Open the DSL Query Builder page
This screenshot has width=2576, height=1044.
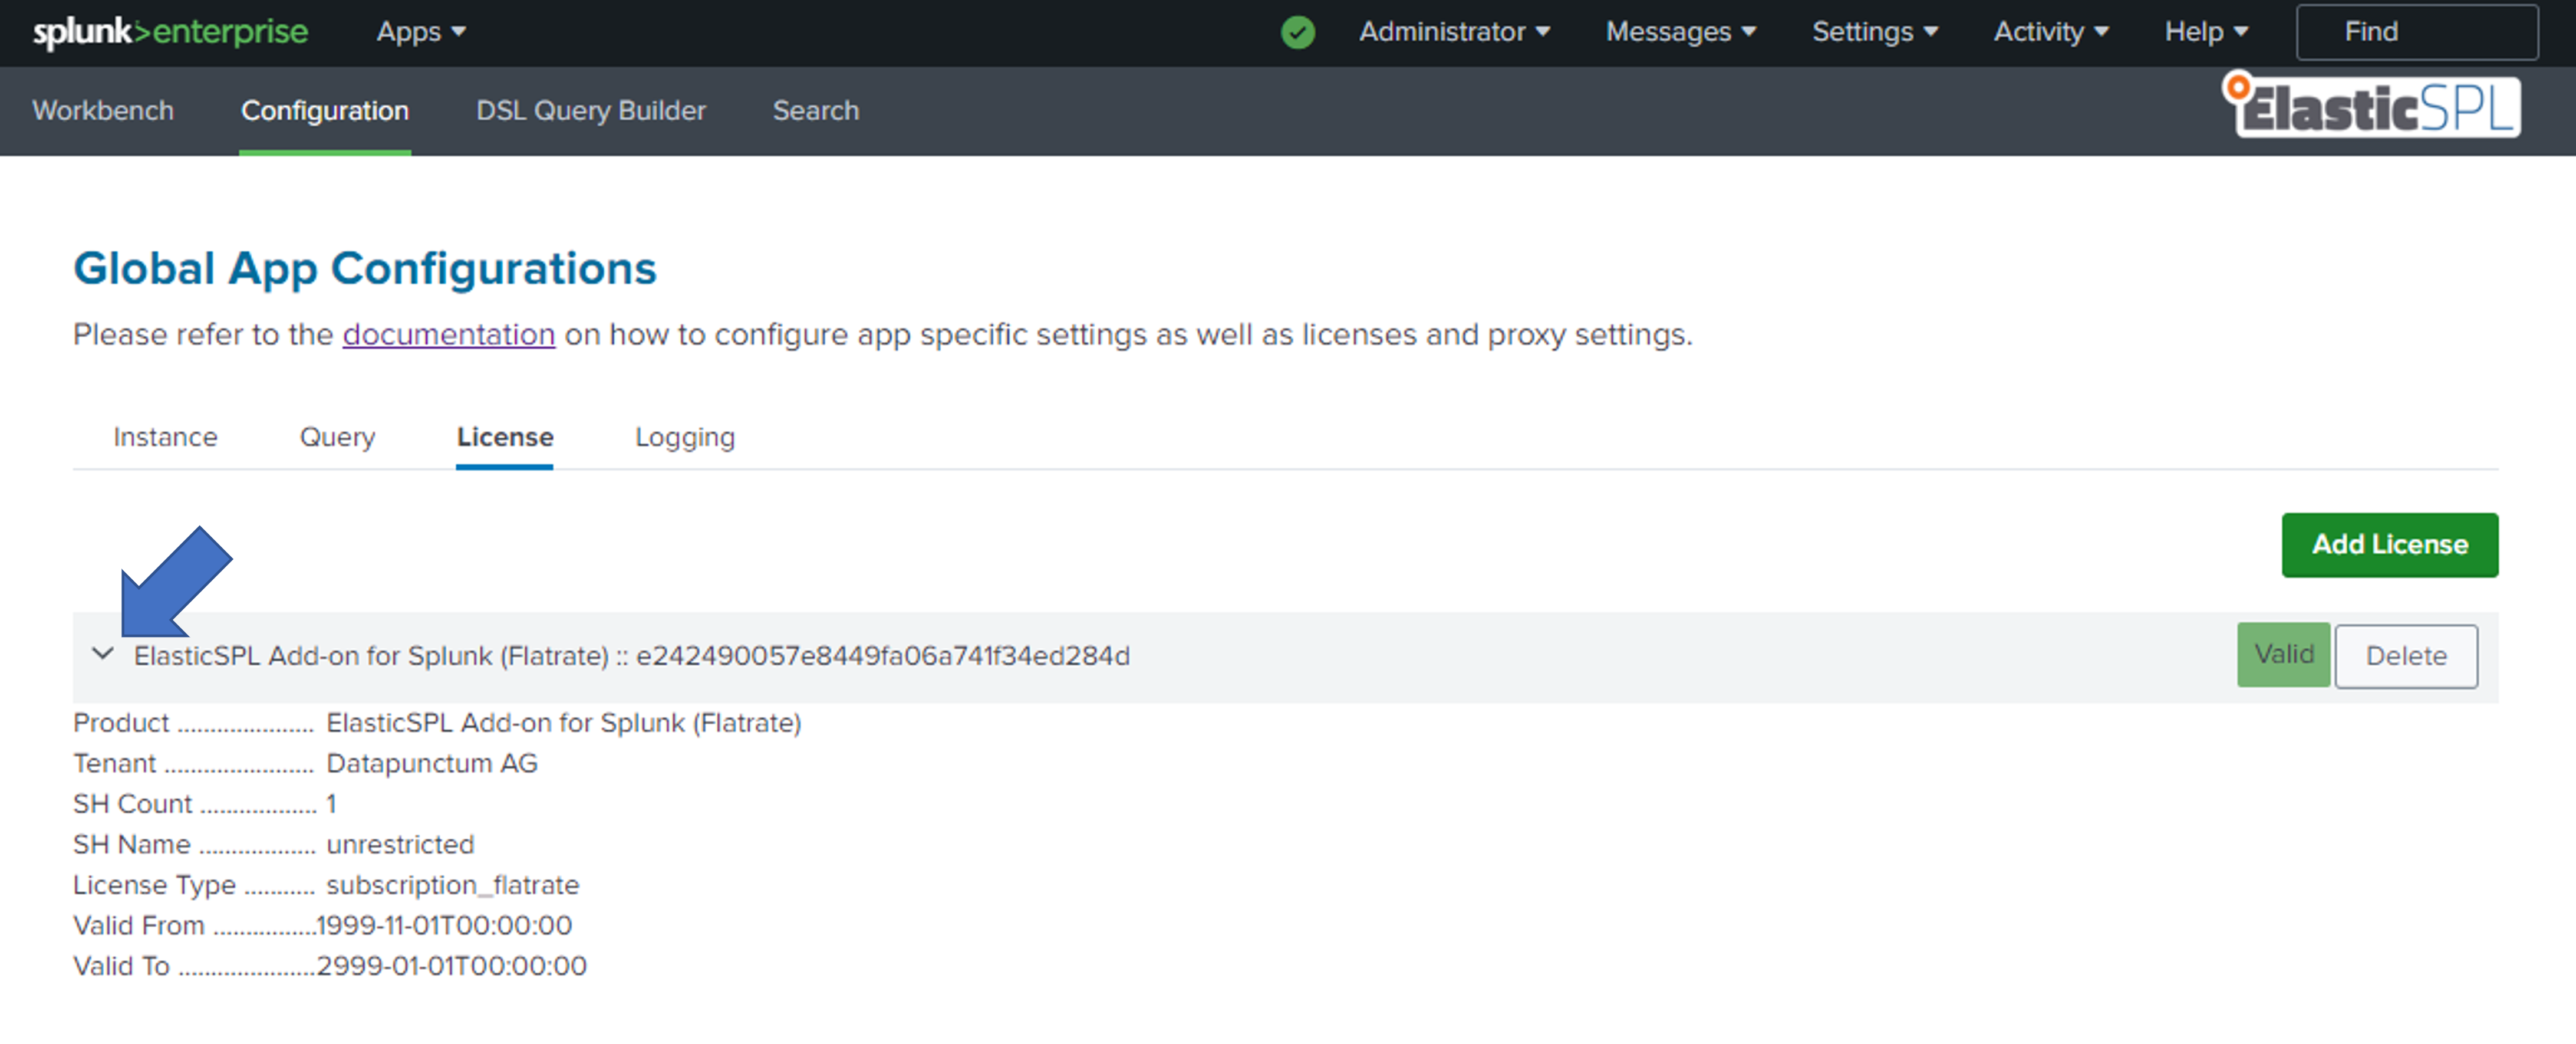coord(590,110)
